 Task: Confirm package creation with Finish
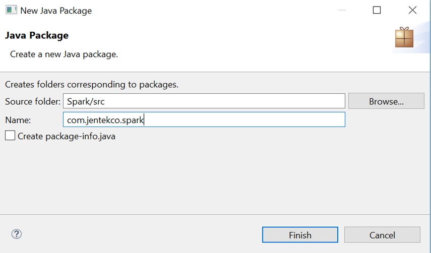(x=300, y=235)
